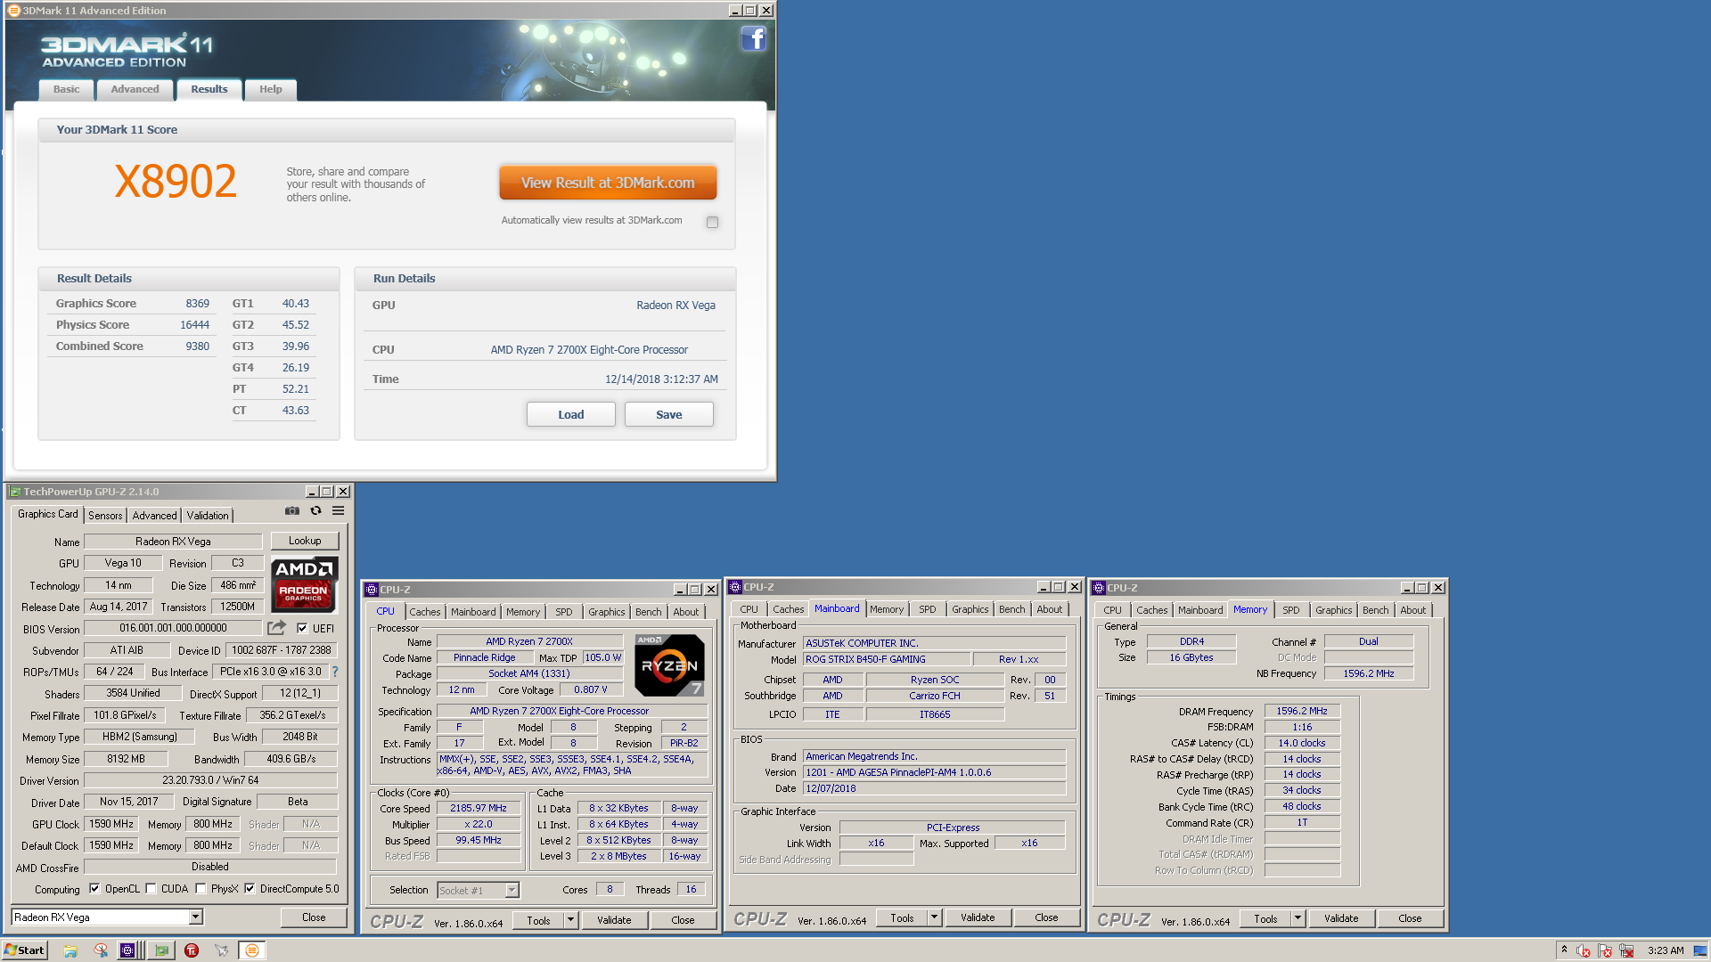Open the Sensors tab in GPU-Z
Viewport: 1711px width, 962px height.
click(105, 516)
